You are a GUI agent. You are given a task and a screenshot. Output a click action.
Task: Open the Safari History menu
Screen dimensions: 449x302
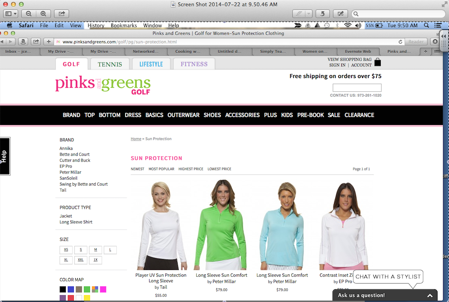click(96, 26)
